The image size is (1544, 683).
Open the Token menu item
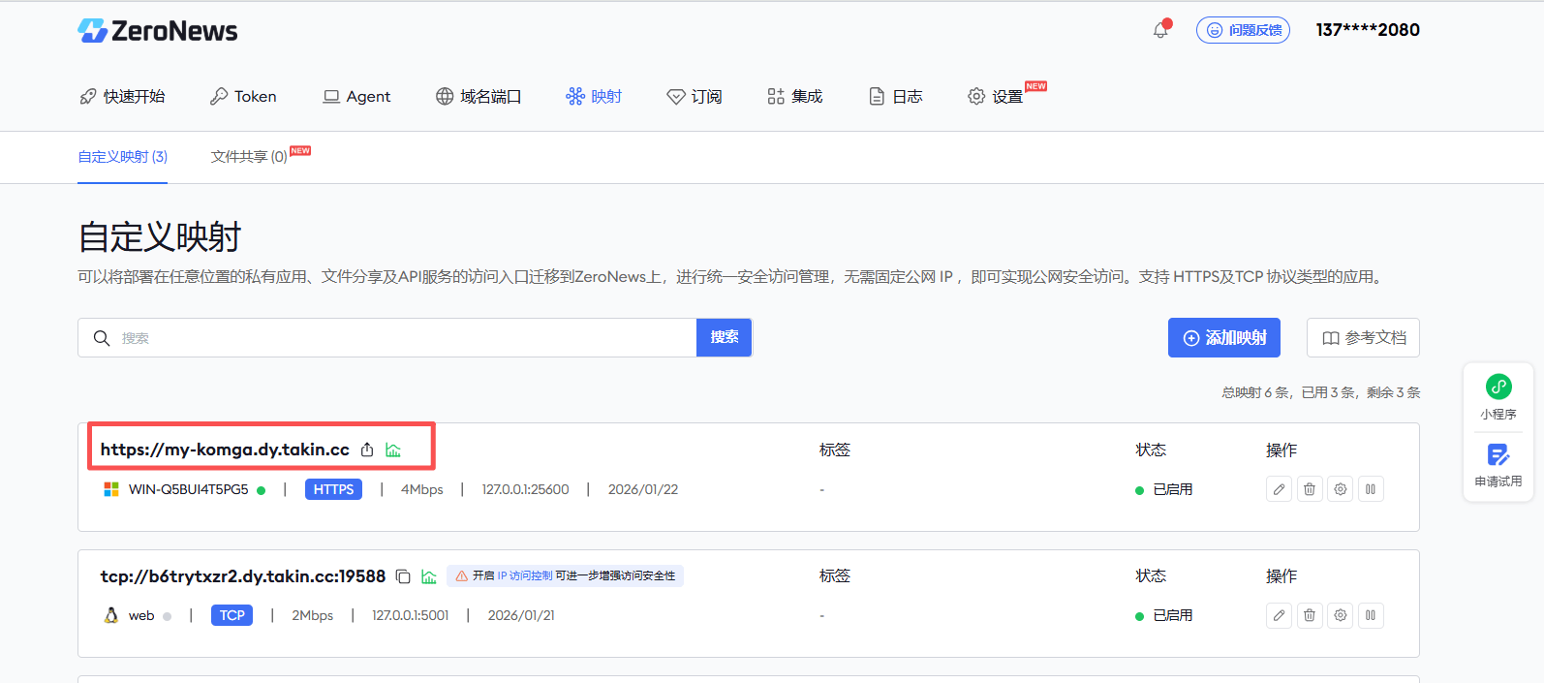pos(243,96)
